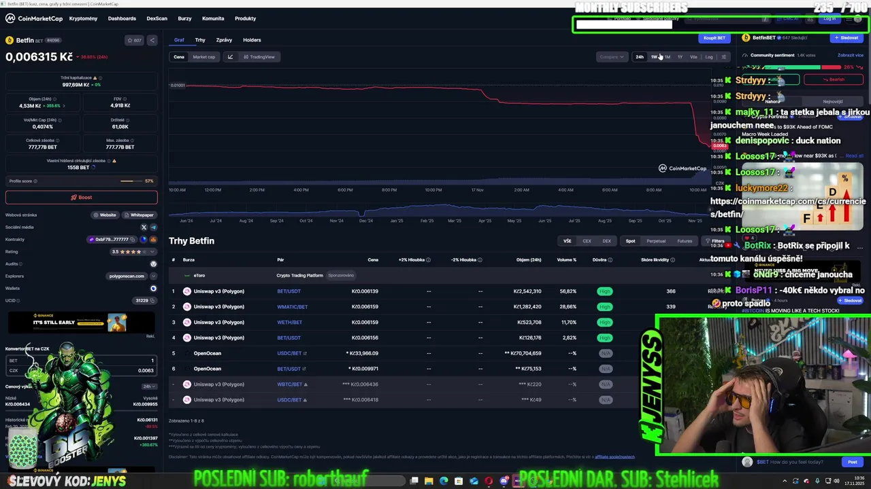Copy the 0xbF79...777777 contract address
Screen dimensions: 871x489
134,240
